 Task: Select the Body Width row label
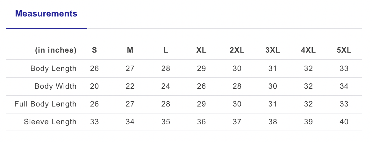click(x=55, y=86)
